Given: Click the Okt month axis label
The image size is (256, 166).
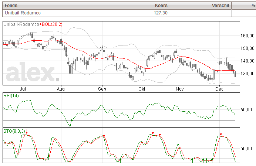Looking at the screenshot, I should pyautogui.click(x=142, y=89).
